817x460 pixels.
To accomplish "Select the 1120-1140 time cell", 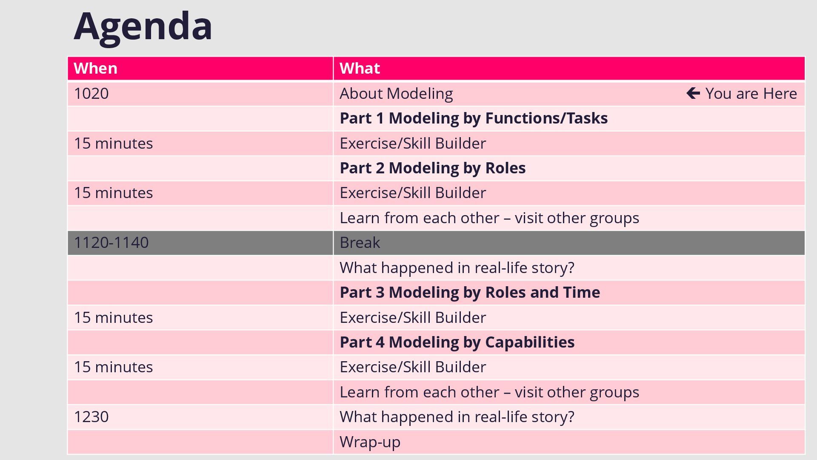I will 111,243.
